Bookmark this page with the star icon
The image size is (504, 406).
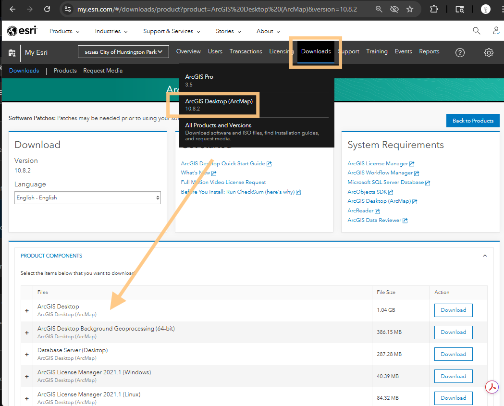click(410, 9)
